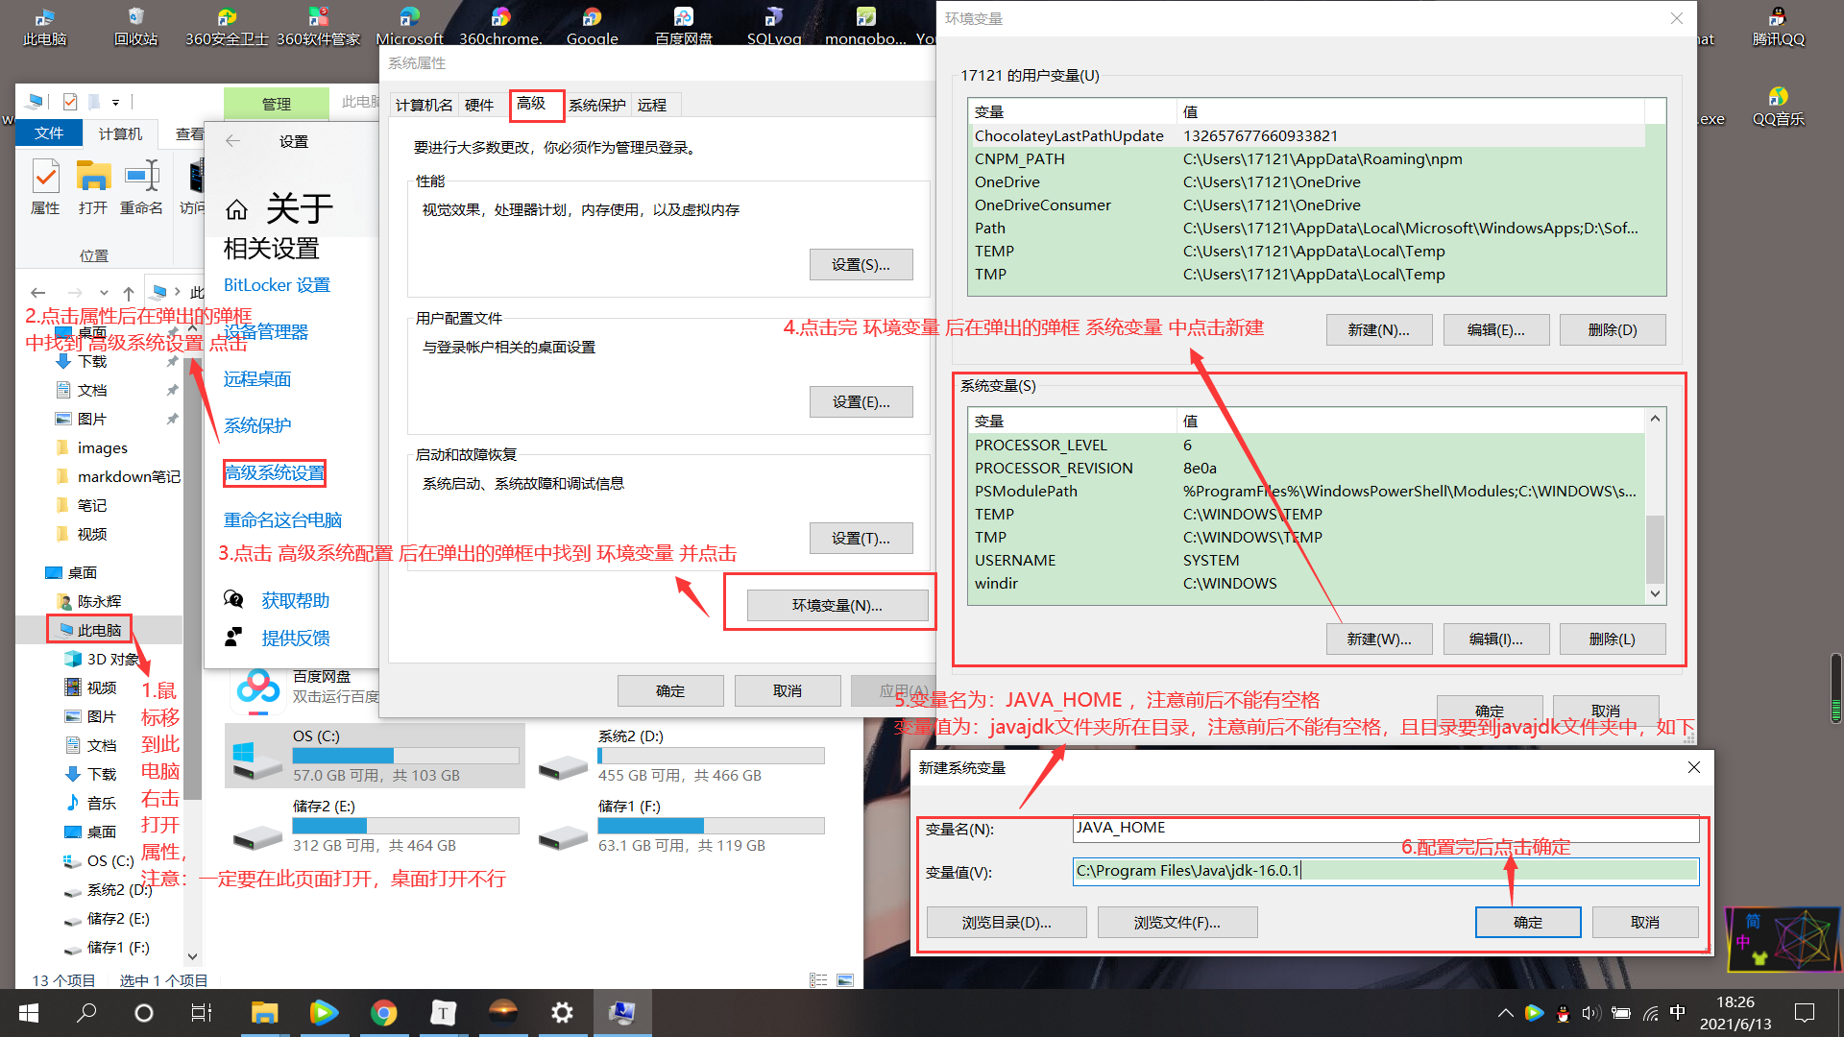The width and height of the screenshot is (1844, 1037).
Task: Switch input language via 中 tray indicator
Action: click(1677, 1012)
